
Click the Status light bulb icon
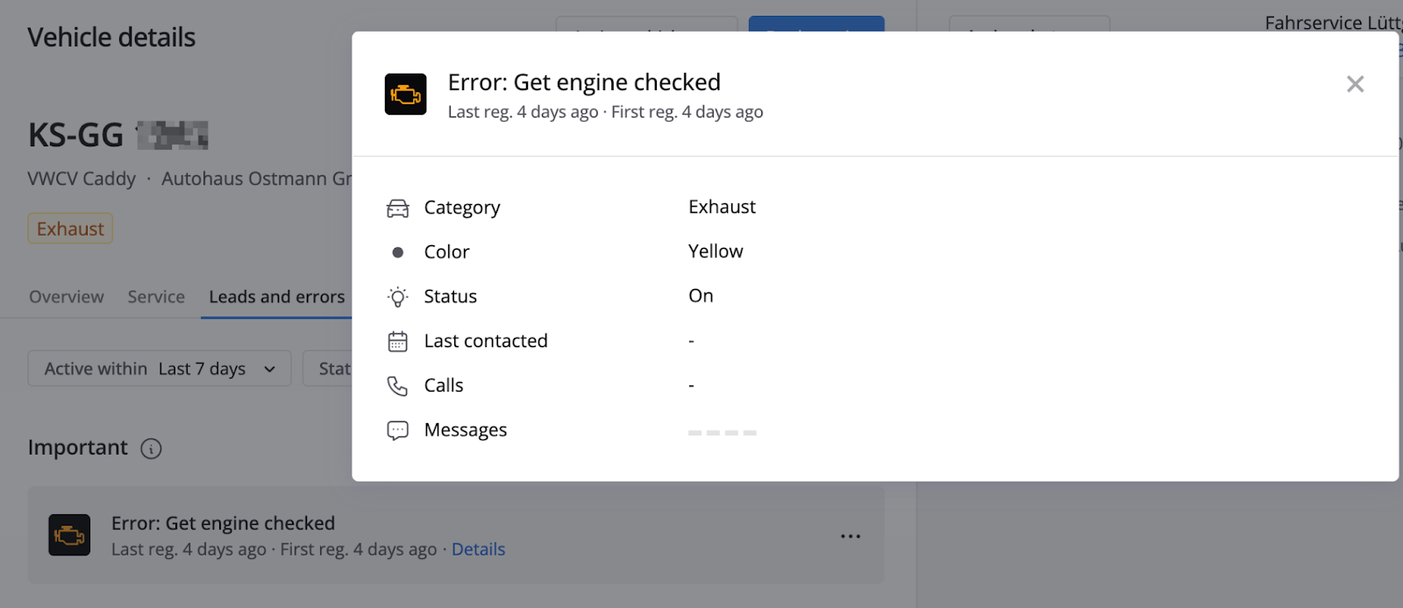pyautogui.click(x=398, y=297)
